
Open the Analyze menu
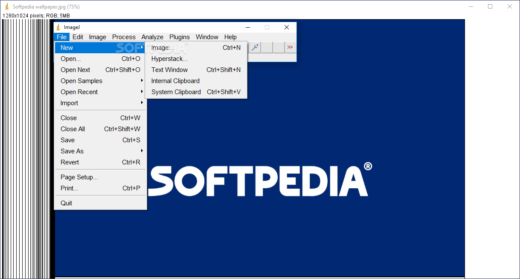152,37
